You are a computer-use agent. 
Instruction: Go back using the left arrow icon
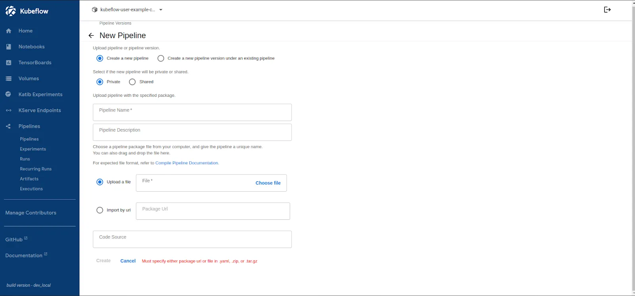[91, 36]
